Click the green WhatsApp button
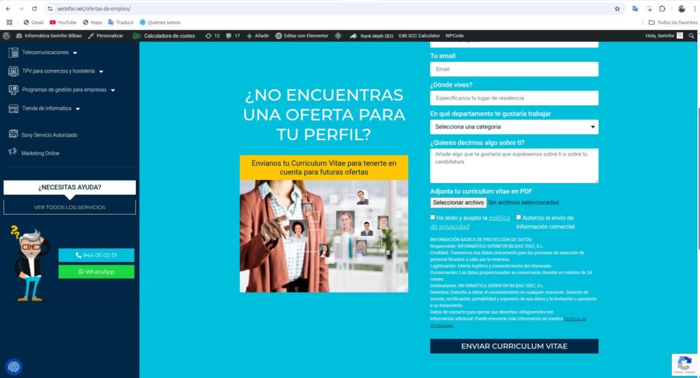This screenshot has height=378, width=700. click(x=96, y=272)
